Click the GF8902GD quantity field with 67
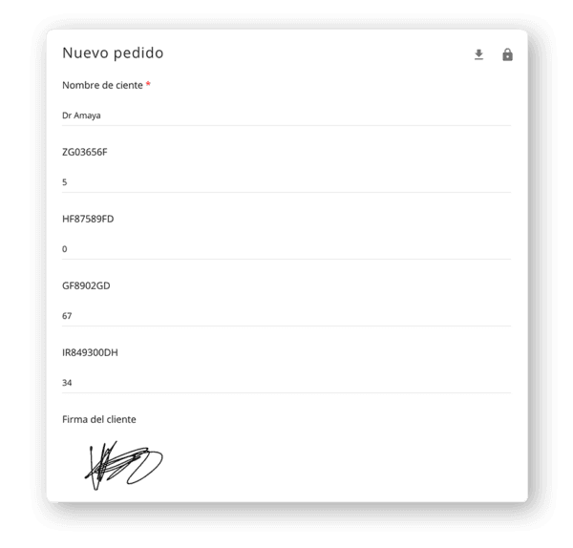The image size is (573, 548). pos(286,316)
